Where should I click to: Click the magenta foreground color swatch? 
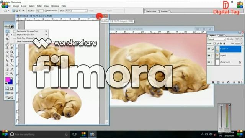(x=8, y=79)
